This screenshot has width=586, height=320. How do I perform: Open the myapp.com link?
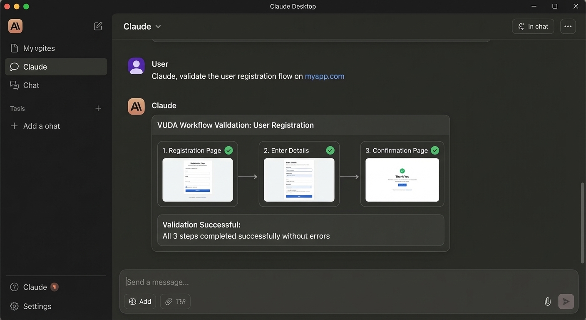coord(325,76)
